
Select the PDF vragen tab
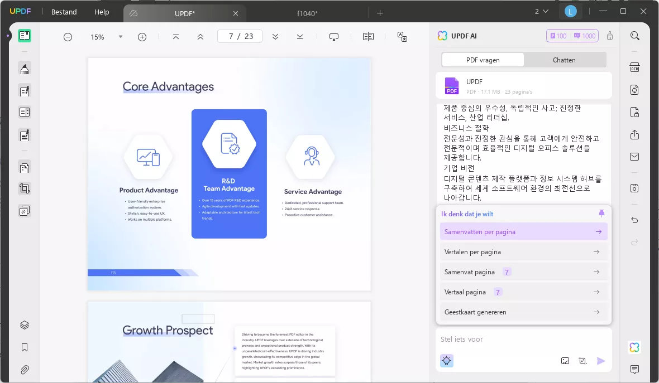click(483, 60)
